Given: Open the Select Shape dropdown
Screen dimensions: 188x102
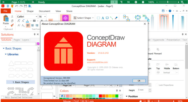Looking at the screenshot, I should [93, 18].
